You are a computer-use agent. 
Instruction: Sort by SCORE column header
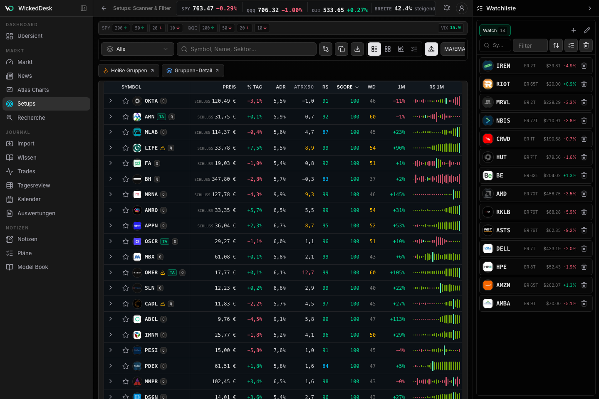(x=347, y=87)
